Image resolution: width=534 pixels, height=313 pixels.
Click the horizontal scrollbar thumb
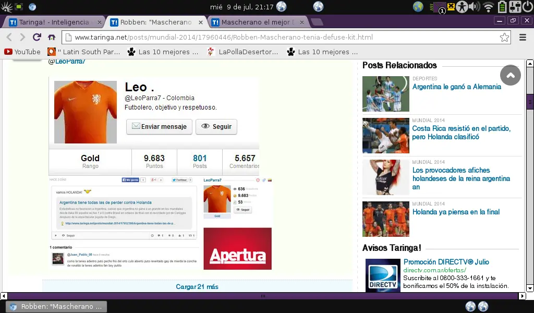tap(263, 296)
